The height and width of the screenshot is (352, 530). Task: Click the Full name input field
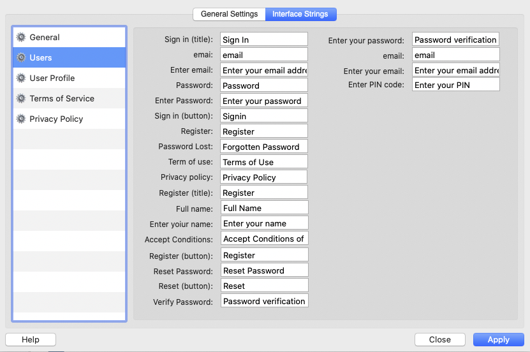tap(264, 208)
